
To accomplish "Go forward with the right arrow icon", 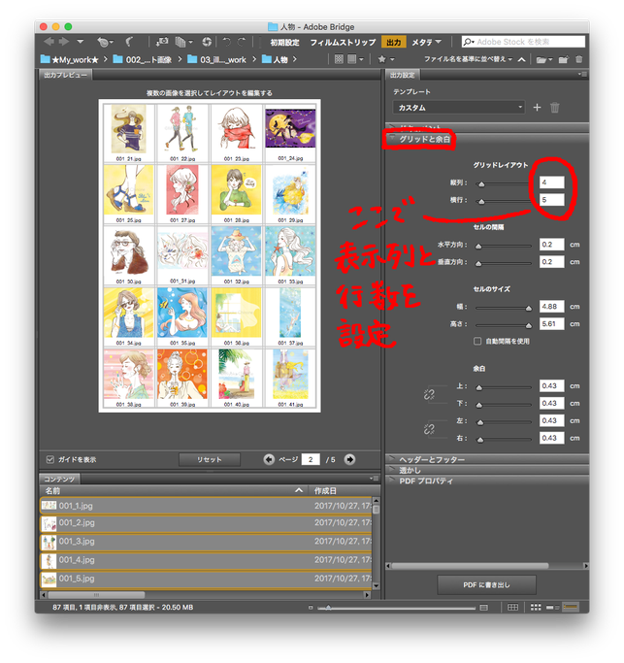I will [x=64, y=42].
